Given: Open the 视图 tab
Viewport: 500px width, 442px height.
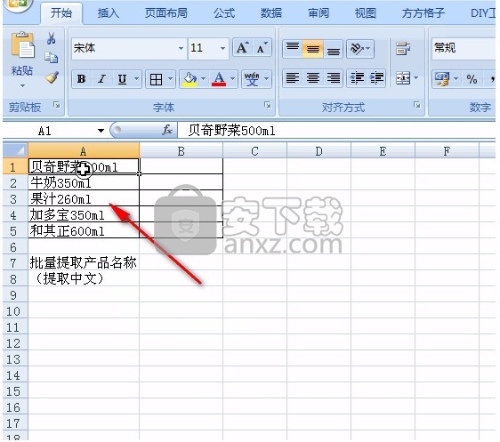Looking at the screenshot, I should click(366, 13).
